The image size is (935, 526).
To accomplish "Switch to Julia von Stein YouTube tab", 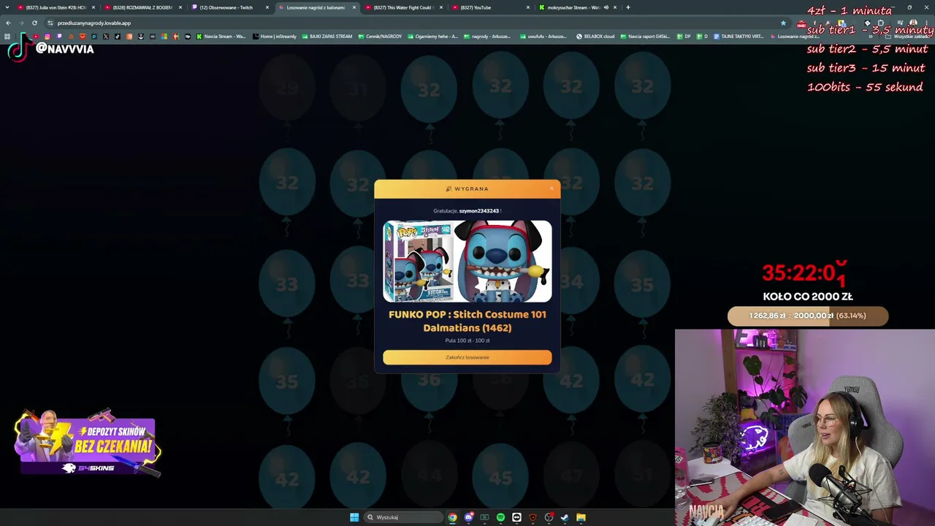I will (56, 7).
